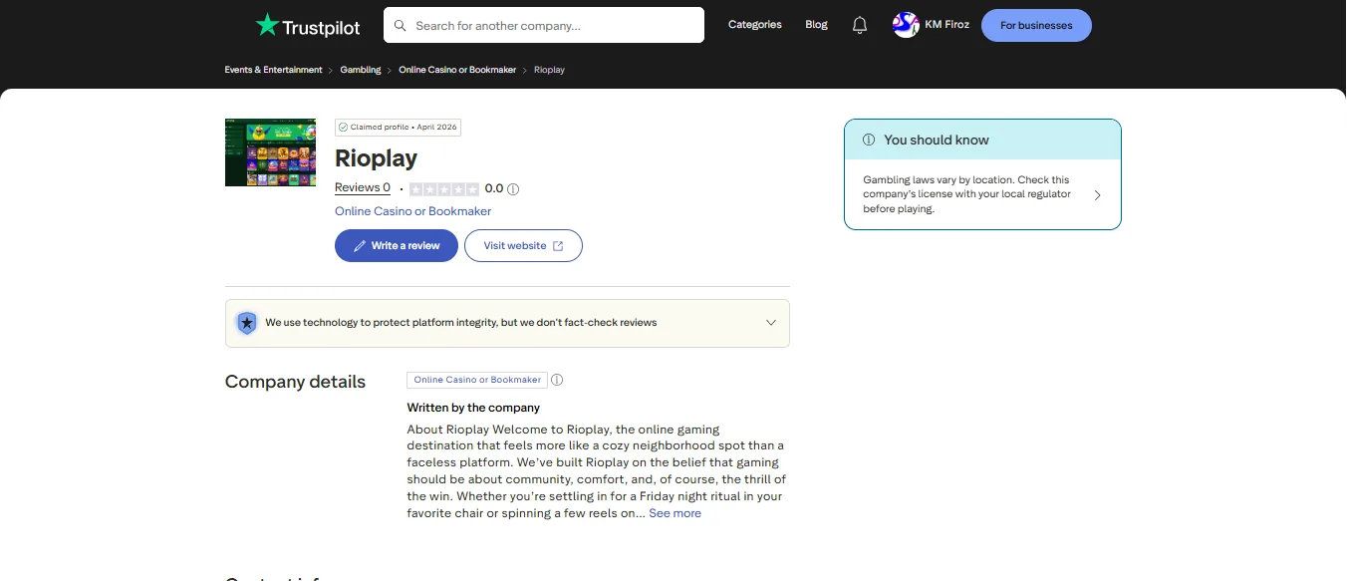
Task: Click the Rioplay company name heading
Action: coord(376,158)
